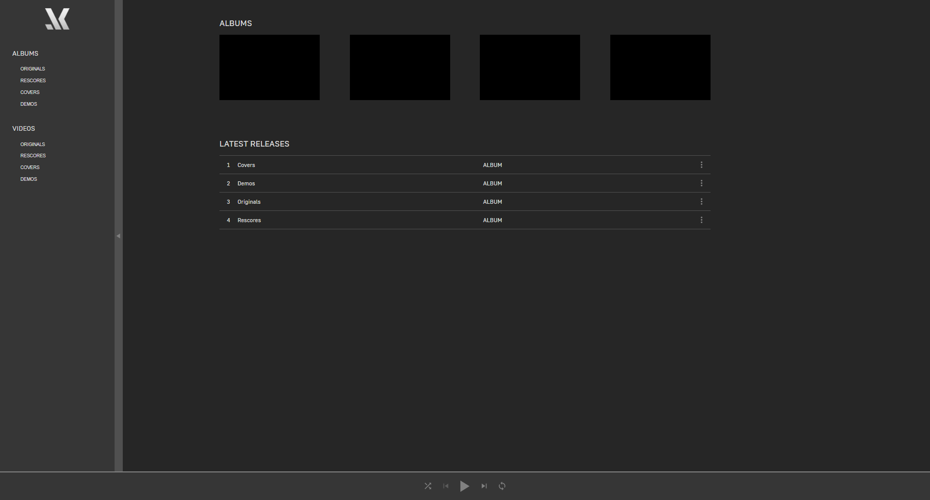Image resolution: width=930 pixels, height=500 pixels.
Task: Go to Demos under Videos
Action: click(29, 179)
